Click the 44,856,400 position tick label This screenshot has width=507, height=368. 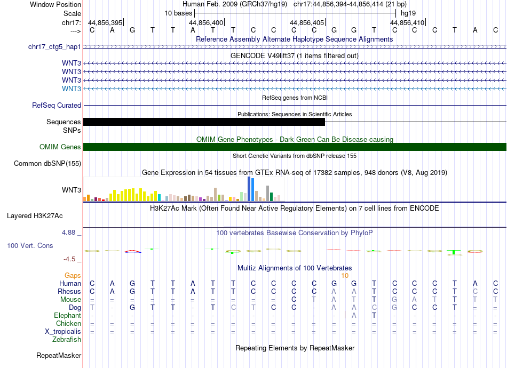click(x=206, y=22)
